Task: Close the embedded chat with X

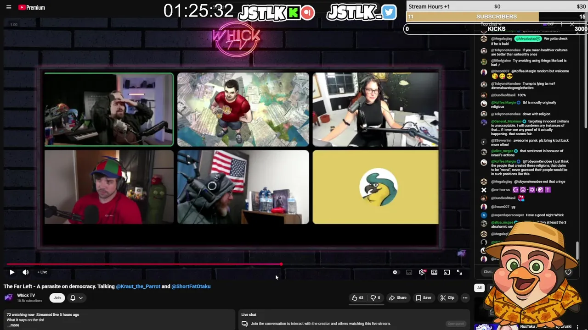Action: 572,24
